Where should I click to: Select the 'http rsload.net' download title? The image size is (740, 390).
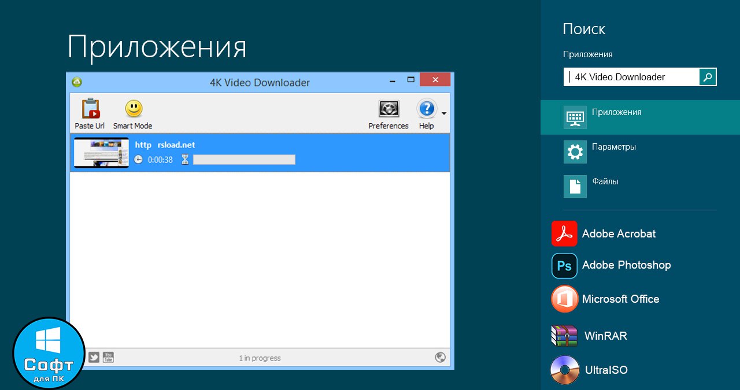(165, 145)
